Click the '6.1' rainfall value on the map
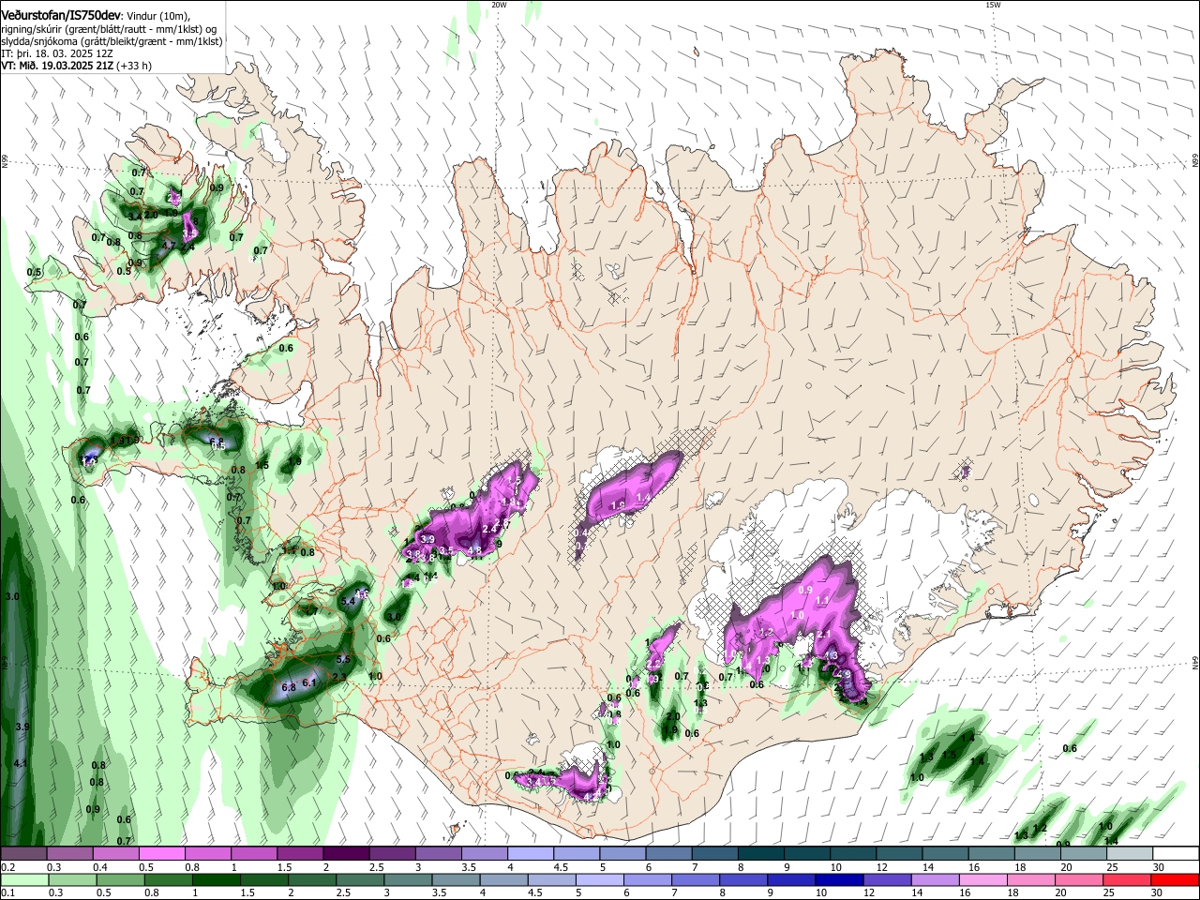 click(309, 682)
